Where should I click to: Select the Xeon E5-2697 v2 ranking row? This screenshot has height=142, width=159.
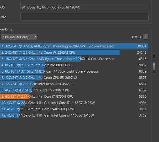[x=74, y=78]
